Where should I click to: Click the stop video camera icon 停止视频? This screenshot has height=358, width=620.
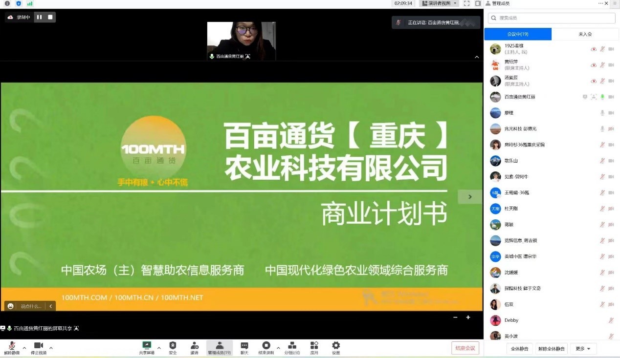point(38,345)
